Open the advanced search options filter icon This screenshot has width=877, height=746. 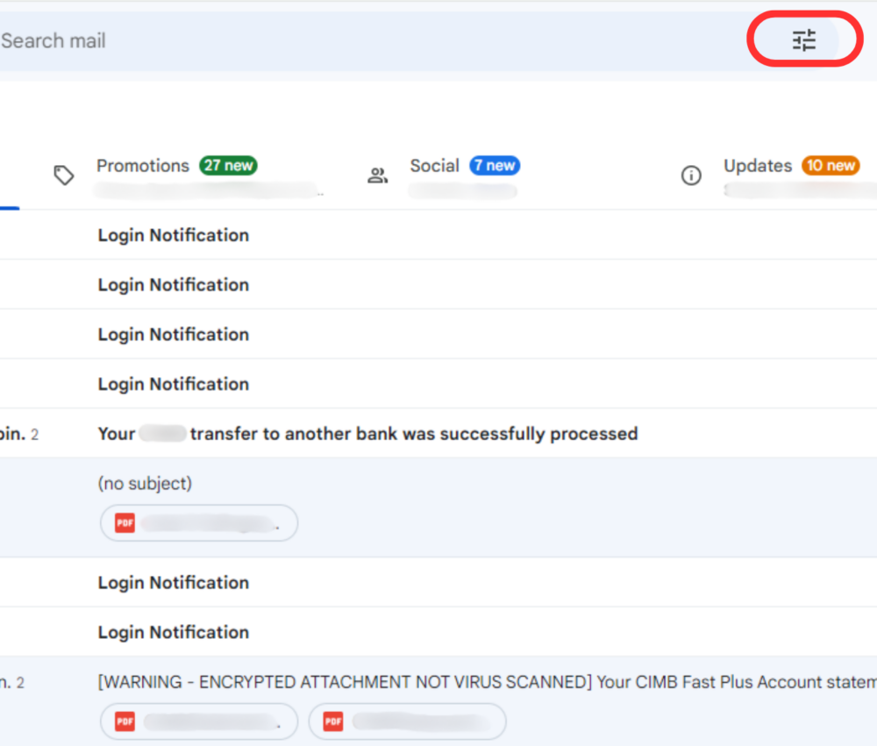pyautogui.click(x=803, y=39)
